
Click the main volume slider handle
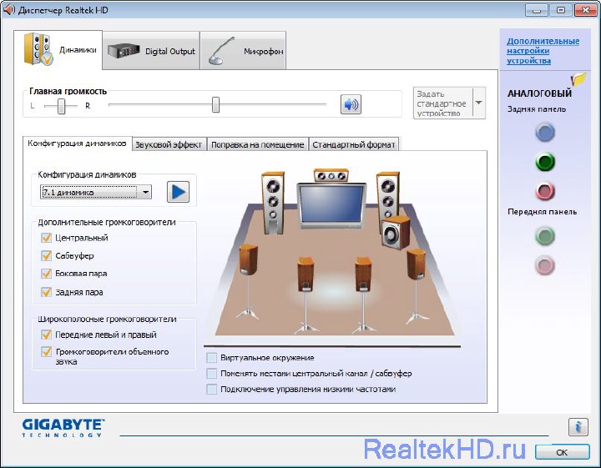pos(215,104)
